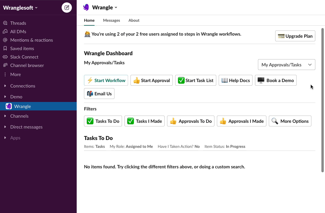Switch to the Messages tab
This screenshot has width=325, height=213.
point(111,20)
